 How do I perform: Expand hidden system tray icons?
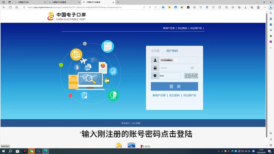[219, 151]
